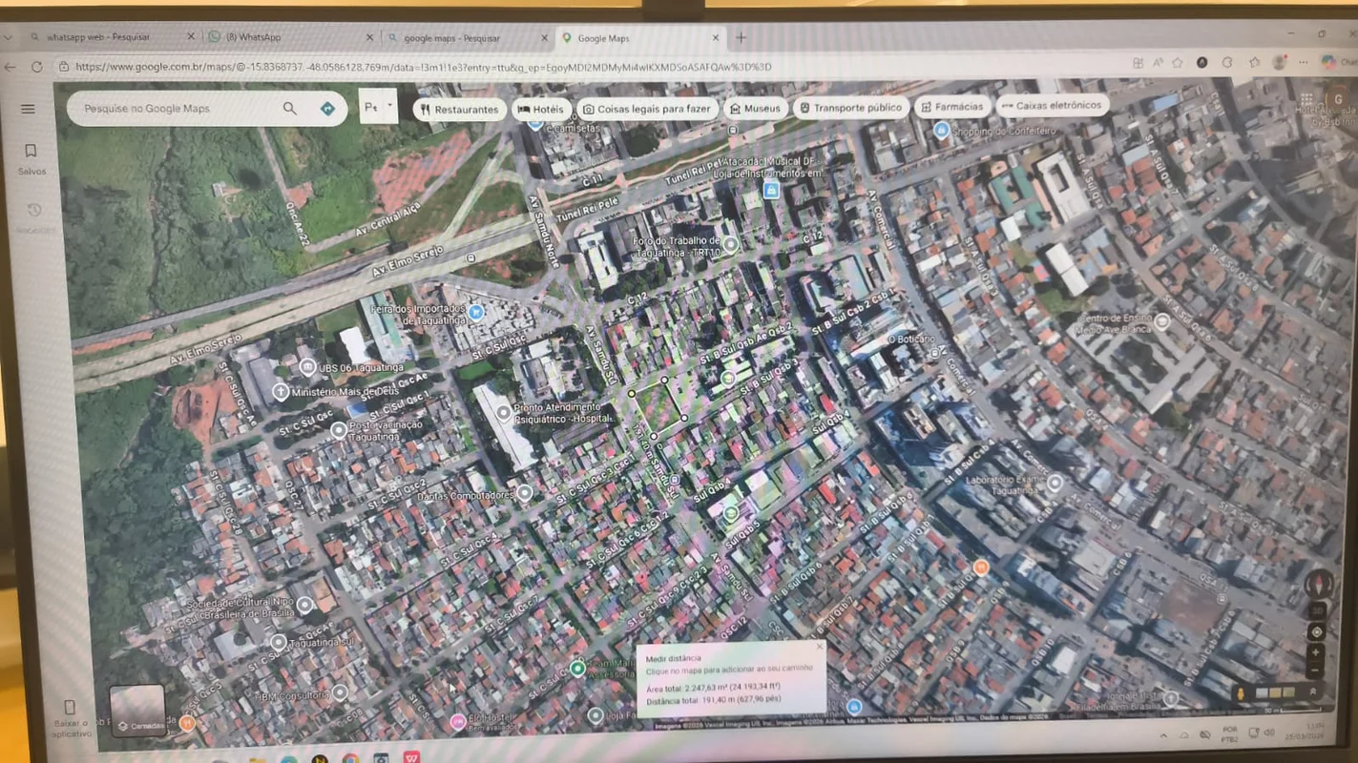Open the Google Maps hamburger menu
Image resolution: width=1358 pixels, height=763 pixels.
[28, 109]
